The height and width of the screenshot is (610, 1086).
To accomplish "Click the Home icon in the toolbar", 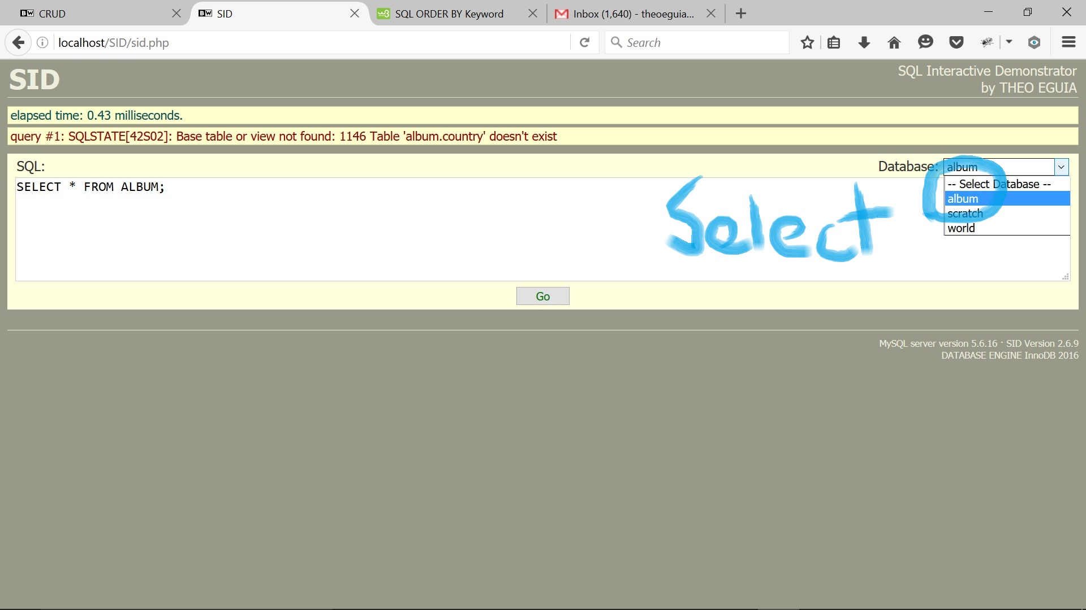I will tap(894, 42).
